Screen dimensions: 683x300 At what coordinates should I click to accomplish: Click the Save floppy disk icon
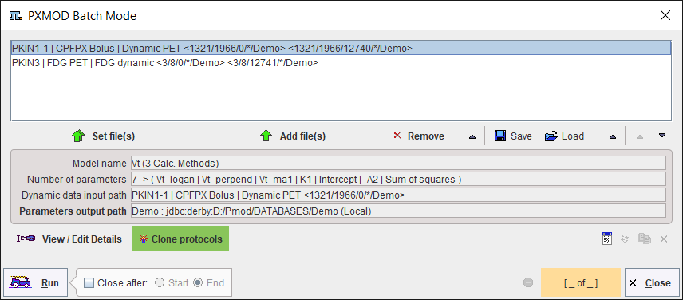tap(500, 136)
